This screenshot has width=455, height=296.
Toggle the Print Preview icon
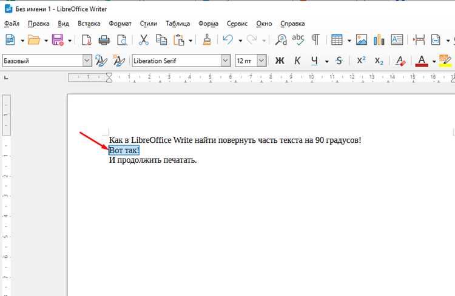coord(122,40)
